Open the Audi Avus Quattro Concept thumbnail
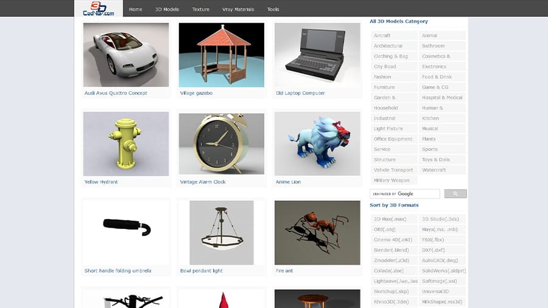548x308 pixels. pyautogui.click(x=126, y=55)
